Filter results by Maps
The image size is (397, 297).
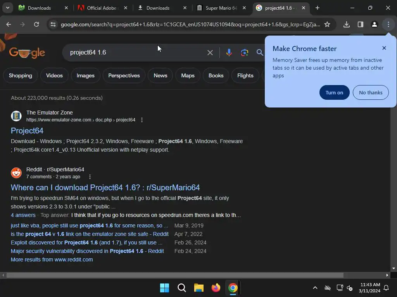coord(188,75)
